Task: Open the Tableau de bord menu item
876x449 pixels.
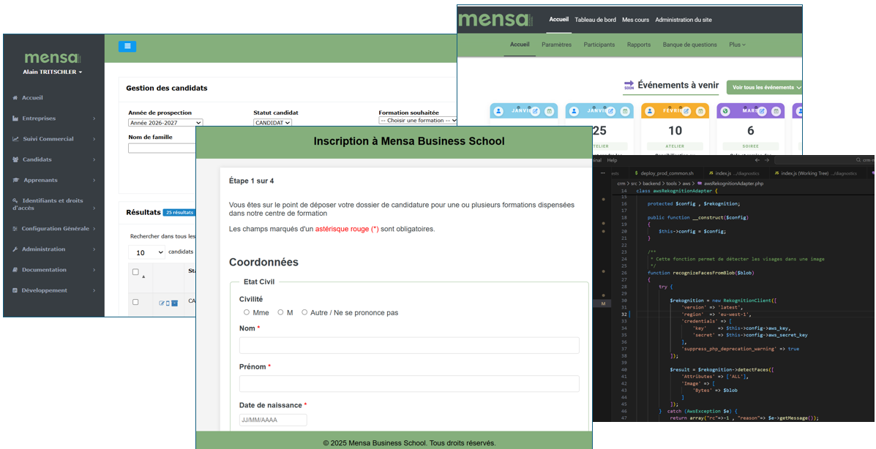Action: pos(596,20)
